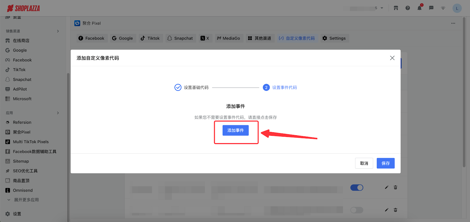Expand the 应用 section chevron
This screenshot has width=470, height=222.
58,113
